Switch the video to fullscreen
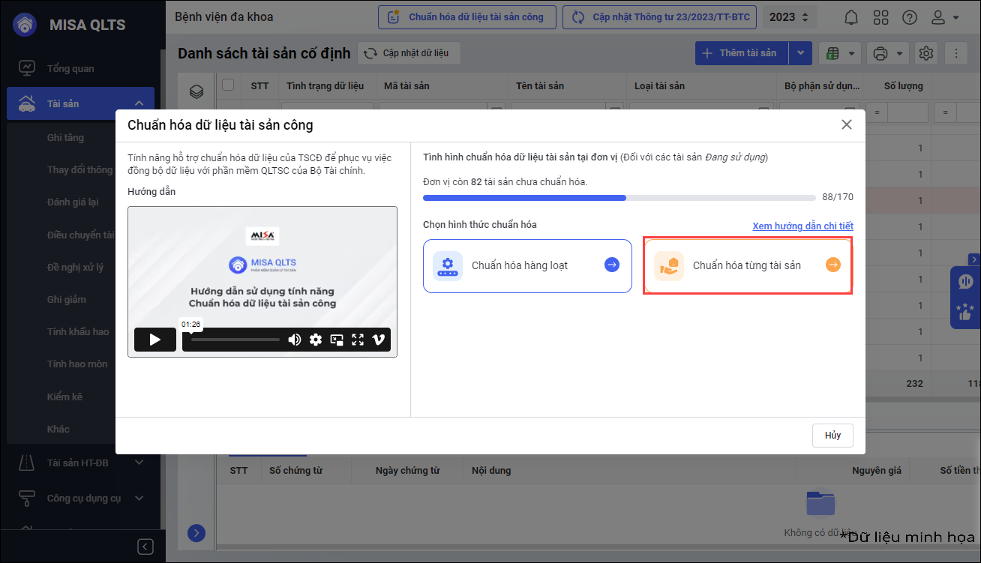 [358, 340]
